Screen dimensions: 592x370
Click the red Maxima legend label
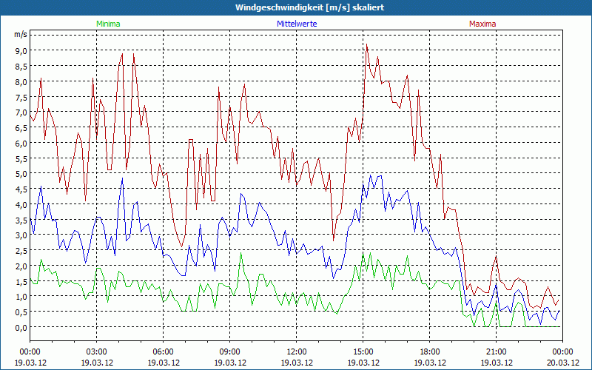pos(482,24)
